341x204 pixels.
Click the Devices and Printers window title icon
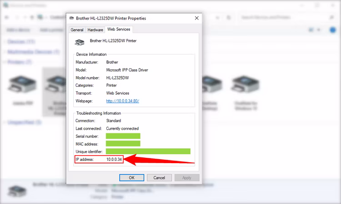(x=6, y=5)
